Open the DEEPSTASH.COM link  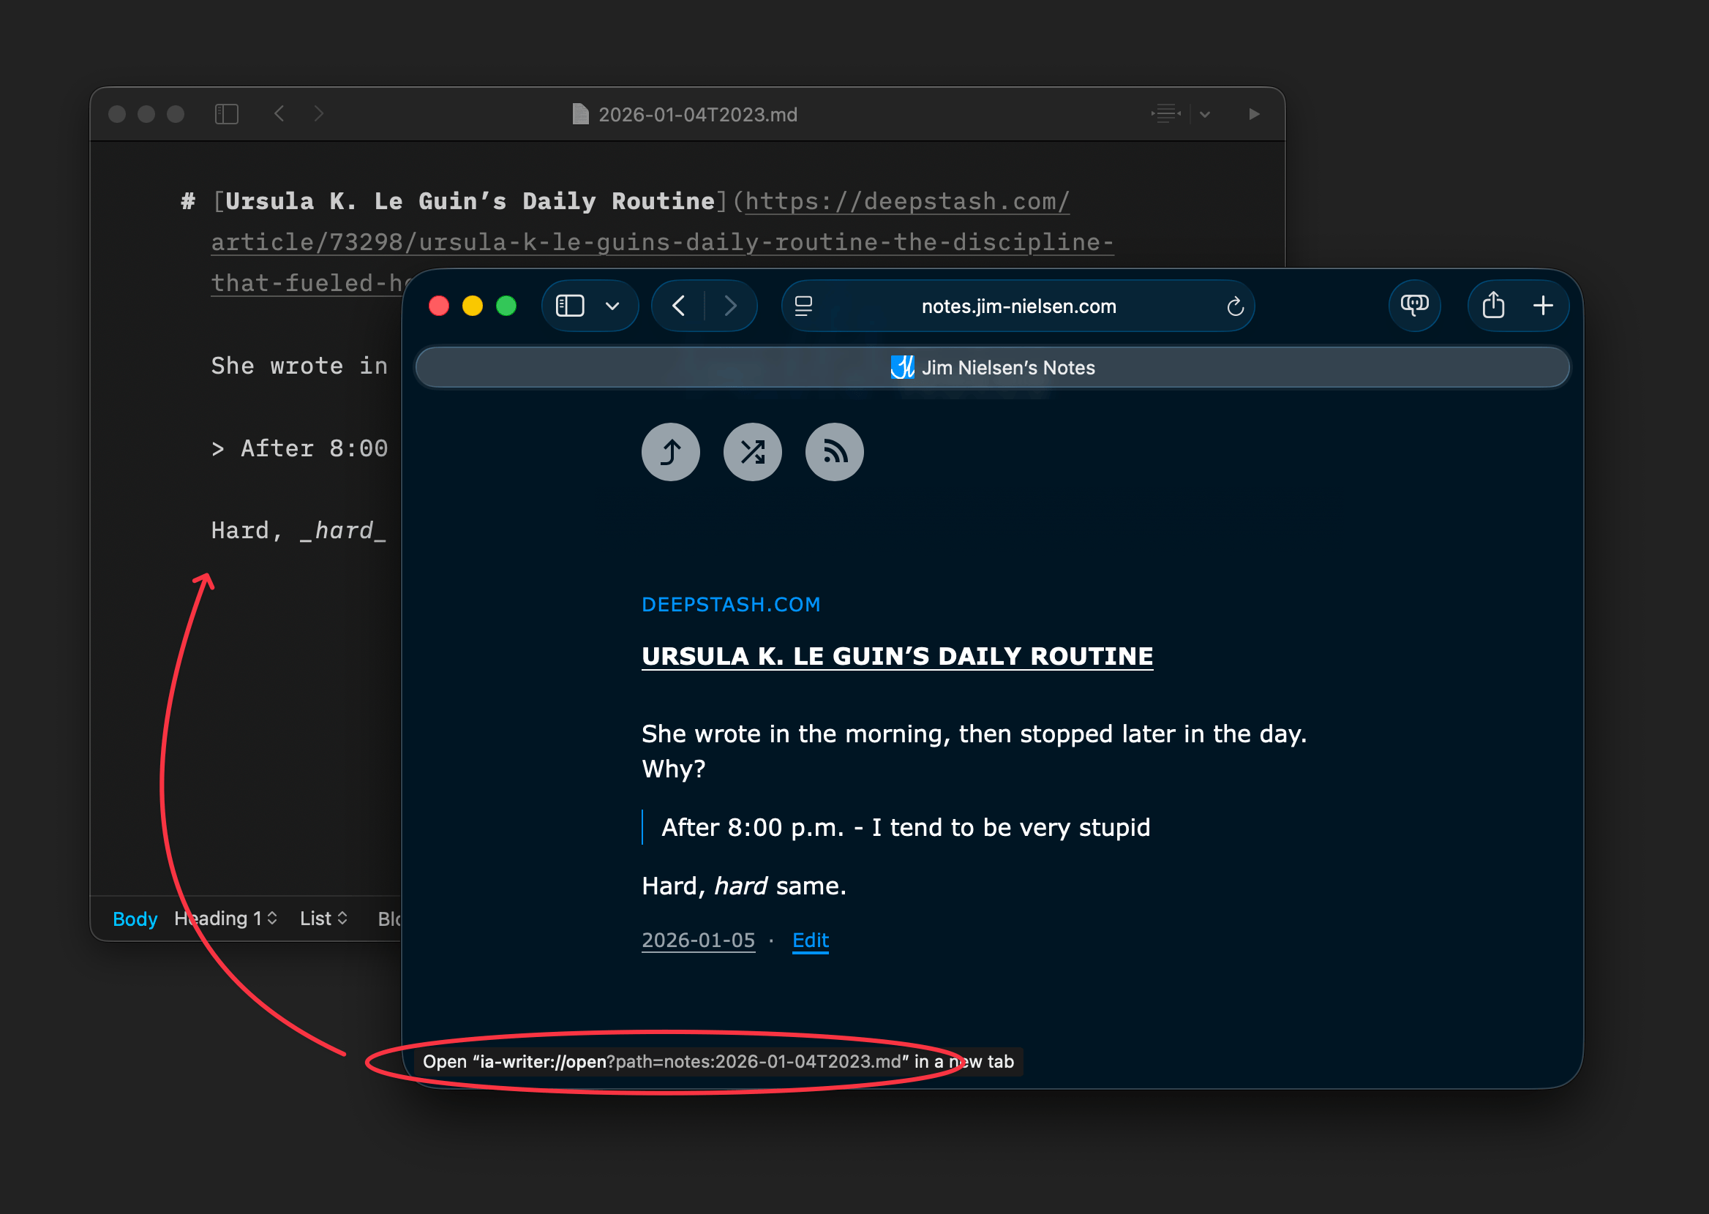pos(730,604)
